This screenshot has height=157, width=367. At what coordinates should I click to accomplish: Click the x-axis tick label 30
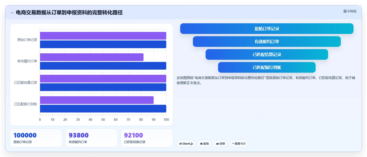[x=78, y=120]
